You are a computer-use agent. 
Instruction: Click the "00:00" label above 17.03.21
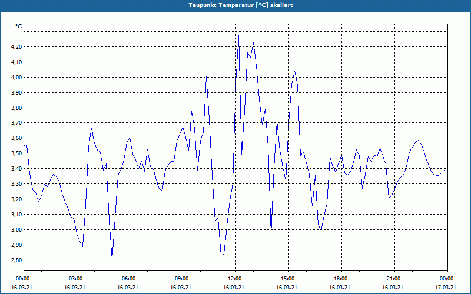[x=447, y=279]
